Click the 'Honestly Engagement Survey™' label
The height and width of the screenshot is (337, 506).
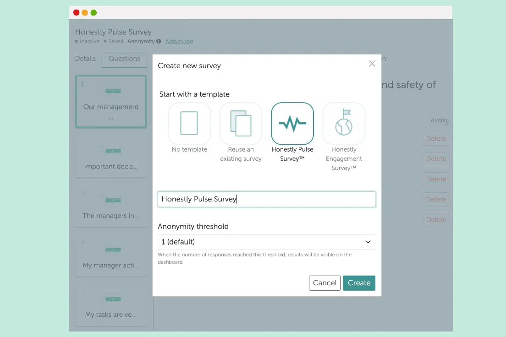(344, 159)
